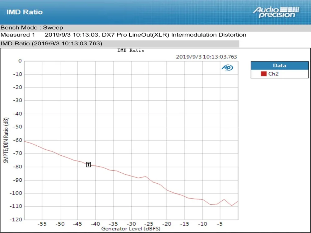This screenshot has width=311, height=233.
Task: Select the T cursor marker on the curve
Action: pyautogui.click(x=88, y=164)
